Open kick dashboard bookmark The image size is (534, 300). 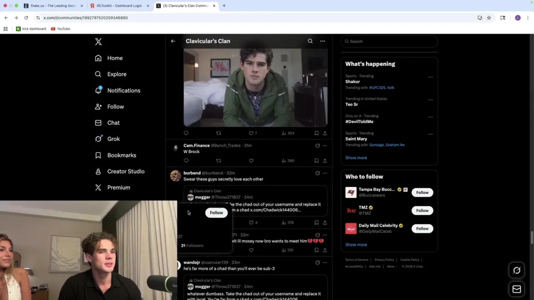tap(31, 29)
